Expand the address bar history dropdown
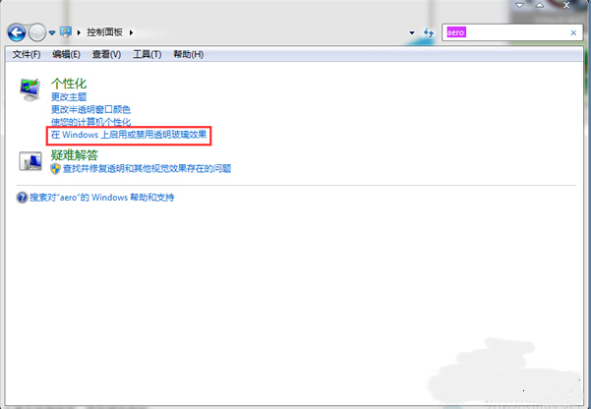The height and width of the screenshot is (409, 591). (412, 33)
